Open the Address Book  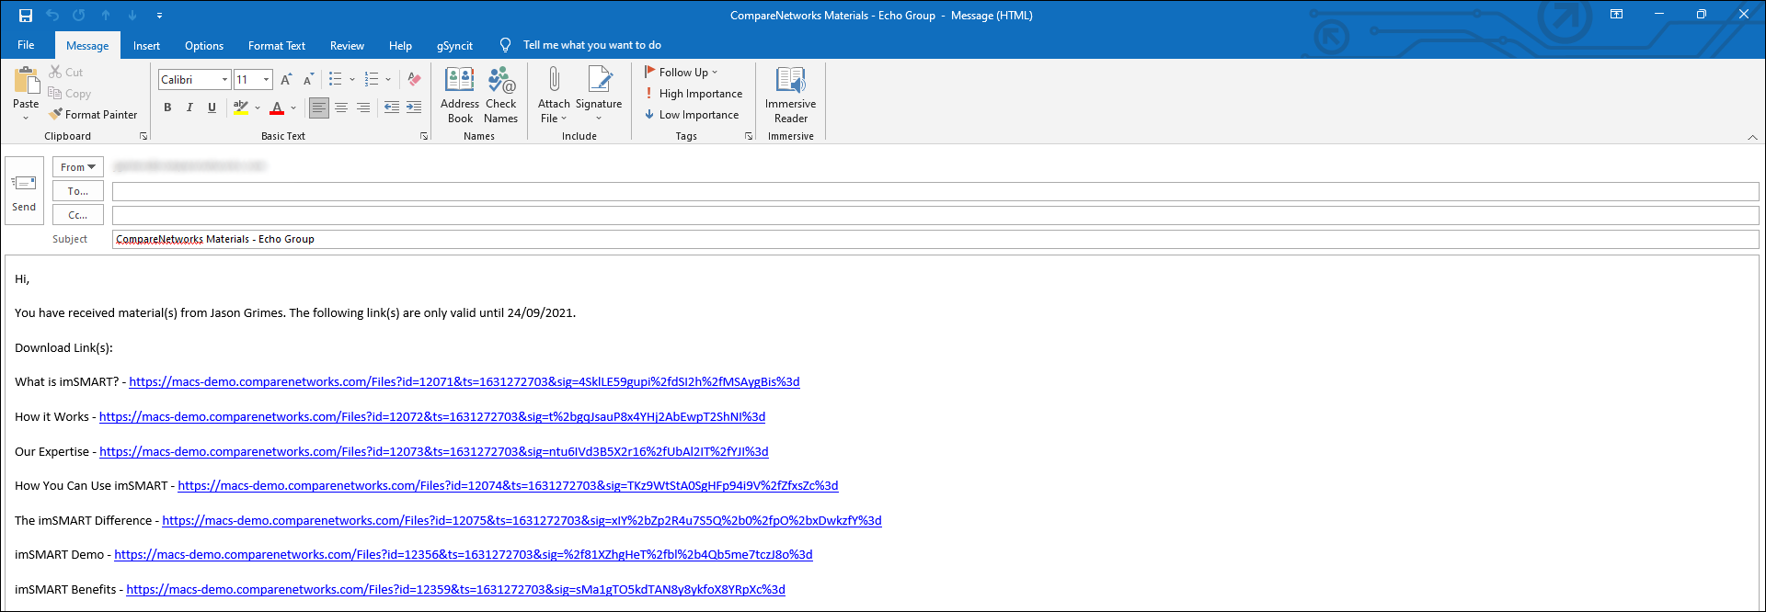click(x=460, y=95)
